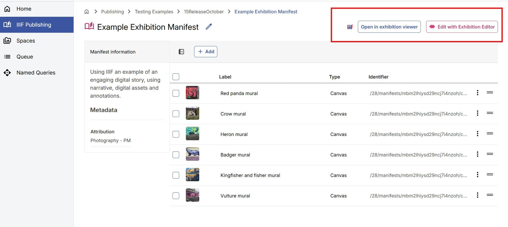This screenshot has width=508, height=227.
Task: Click reorder handle on Vulture mural
Action: [x=490, y=195]
